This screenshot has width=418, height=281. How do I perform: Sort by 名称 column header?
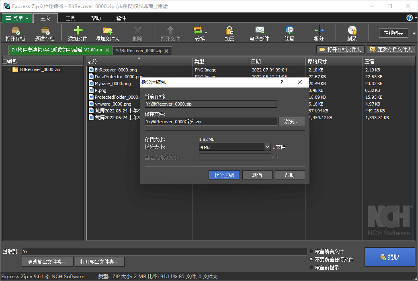(x=139, y=61)
